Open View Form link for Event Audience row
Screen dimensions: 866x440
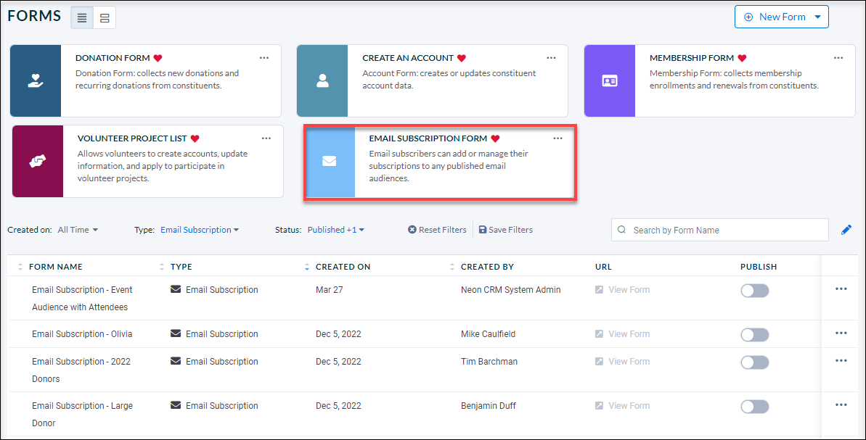tap(622, 289)
